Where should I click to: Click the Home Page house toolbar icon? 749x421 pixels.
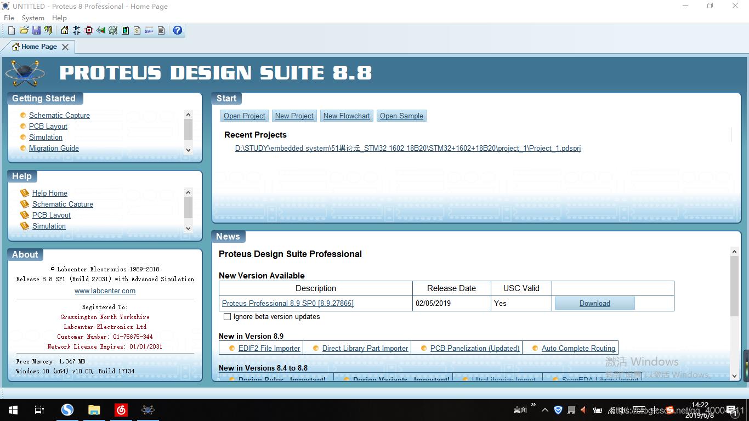65,30
